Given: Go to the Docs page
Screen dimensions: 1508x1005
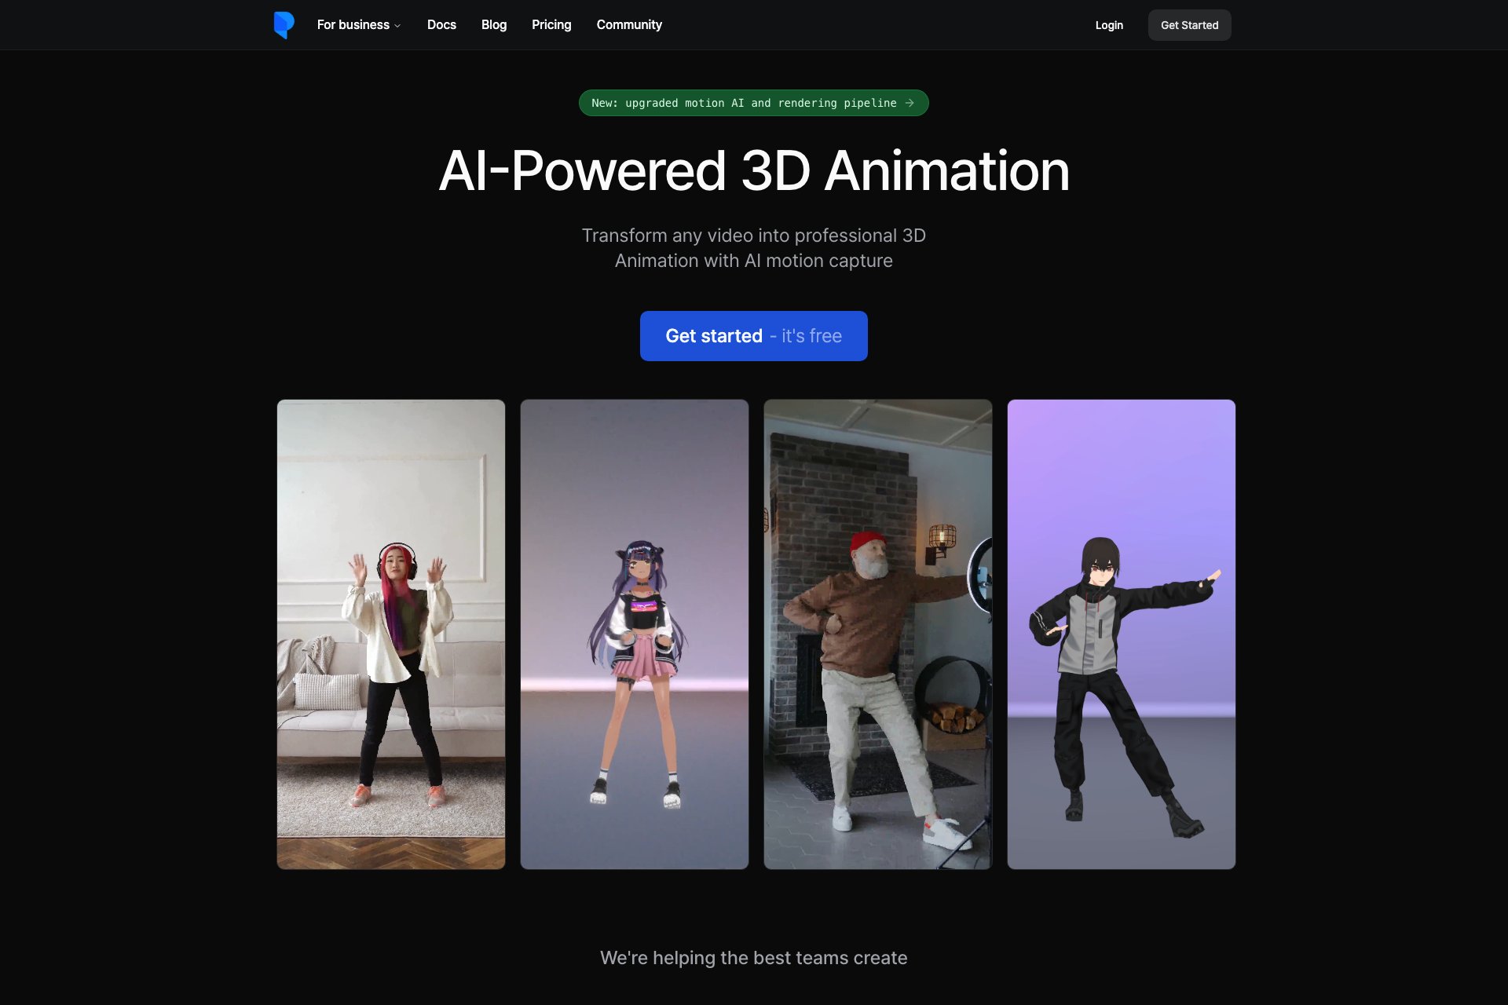Looking at the screenshot, I should 441,25.
